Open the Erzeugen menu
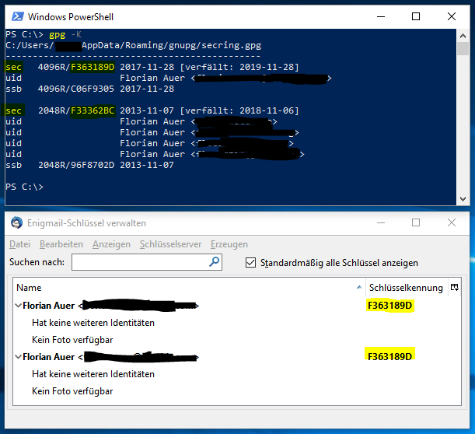The image size is (475, 434). pos(229,244)
